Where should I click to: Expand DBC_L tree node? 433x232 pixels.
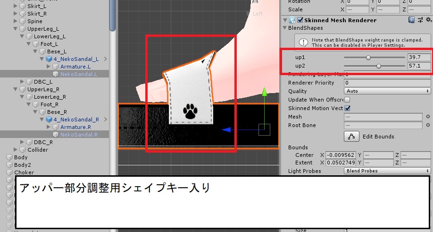(x=22, y=82)
